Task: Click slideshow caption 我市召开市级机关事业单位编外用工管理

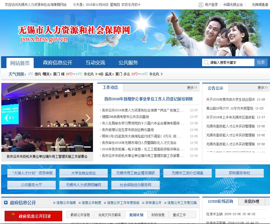Action: [47, 156]
